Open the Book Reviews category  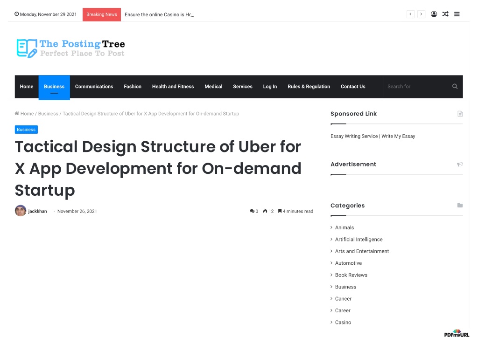[351, 275]
